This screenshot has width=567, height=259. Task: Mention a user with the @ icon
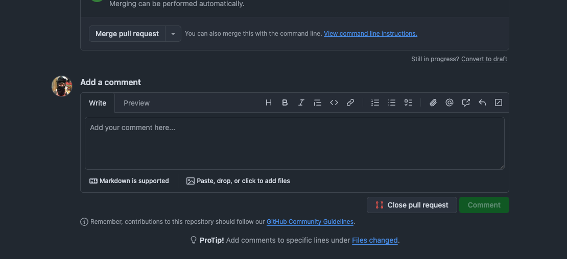pos(450,102)
